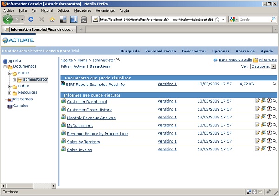Open the Editar menu
Image resolution: width=279 pixels, height=196 pixels.
(x=23, y=11)
